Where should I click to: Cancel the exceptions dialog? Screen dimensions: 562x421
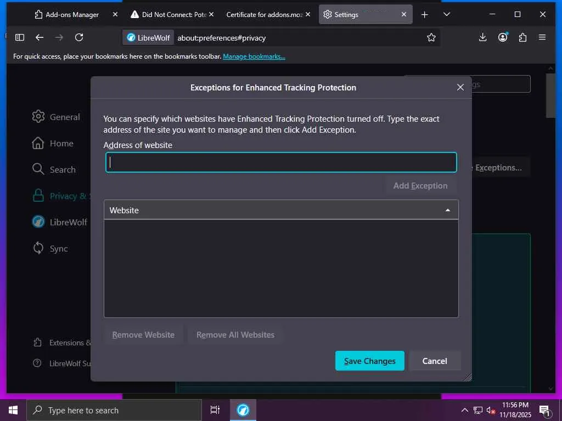435,361
